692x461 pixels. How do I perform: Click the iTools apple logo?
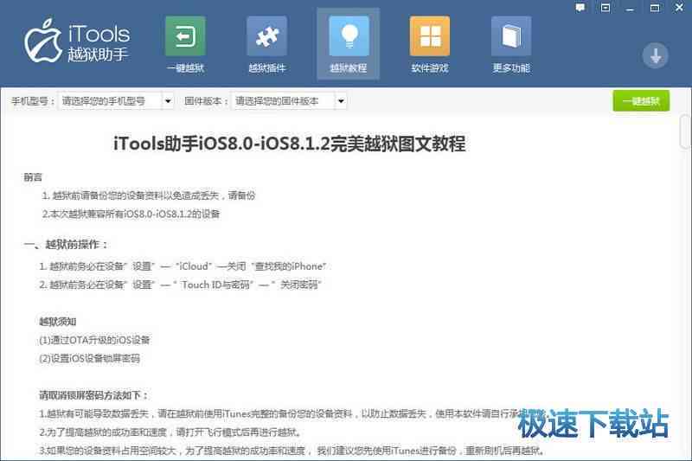click(x=42, y=41)
